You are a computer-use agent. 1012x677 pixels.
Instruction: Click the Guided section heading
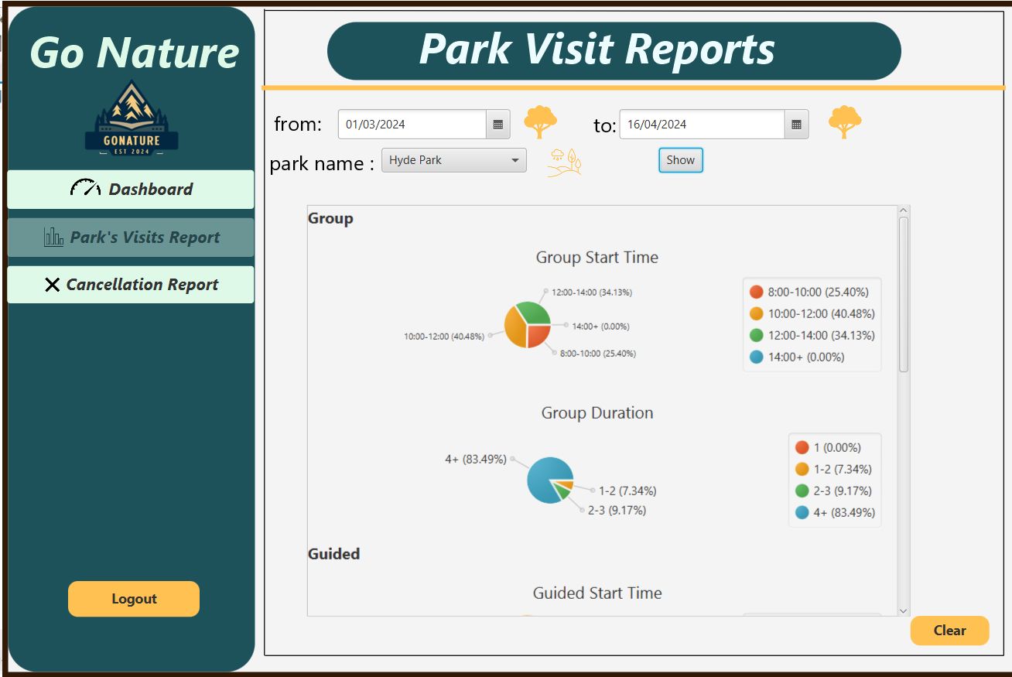pos(333,554)
